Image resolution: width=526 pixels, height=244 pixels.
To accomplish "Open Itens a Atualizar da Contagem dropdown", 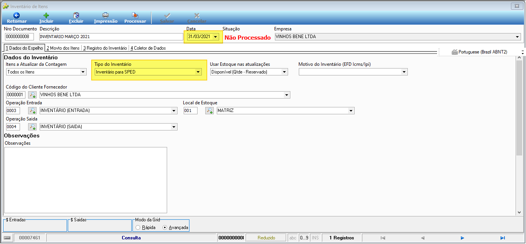I will coord(83,72).
